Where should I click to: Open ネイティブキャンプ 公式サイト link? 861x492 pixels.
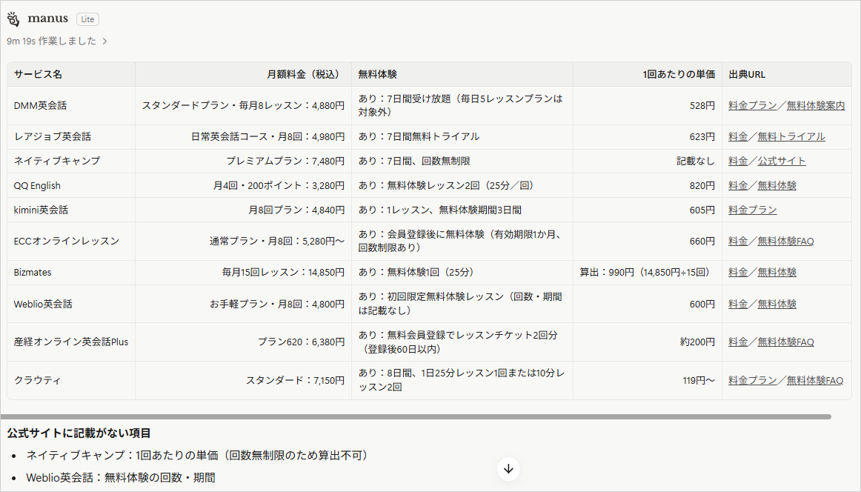coord(782,161)
